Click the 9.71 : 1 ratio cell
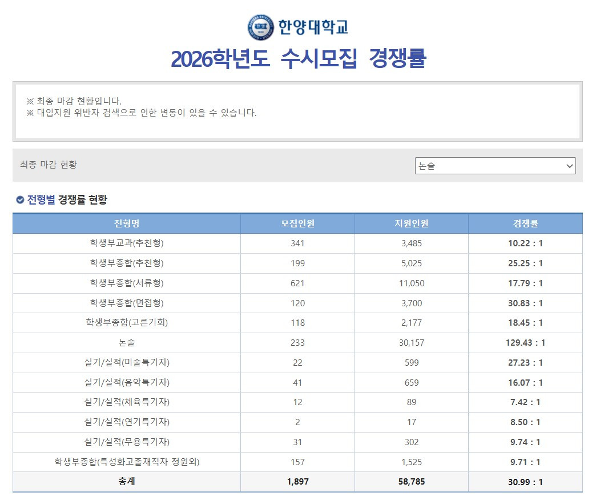 pyautogui.click(x=526, y=463)
